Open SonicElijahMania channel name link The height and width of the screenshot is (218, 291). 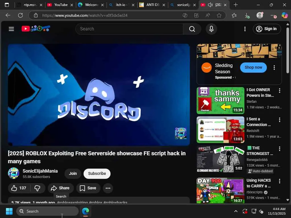40,171
